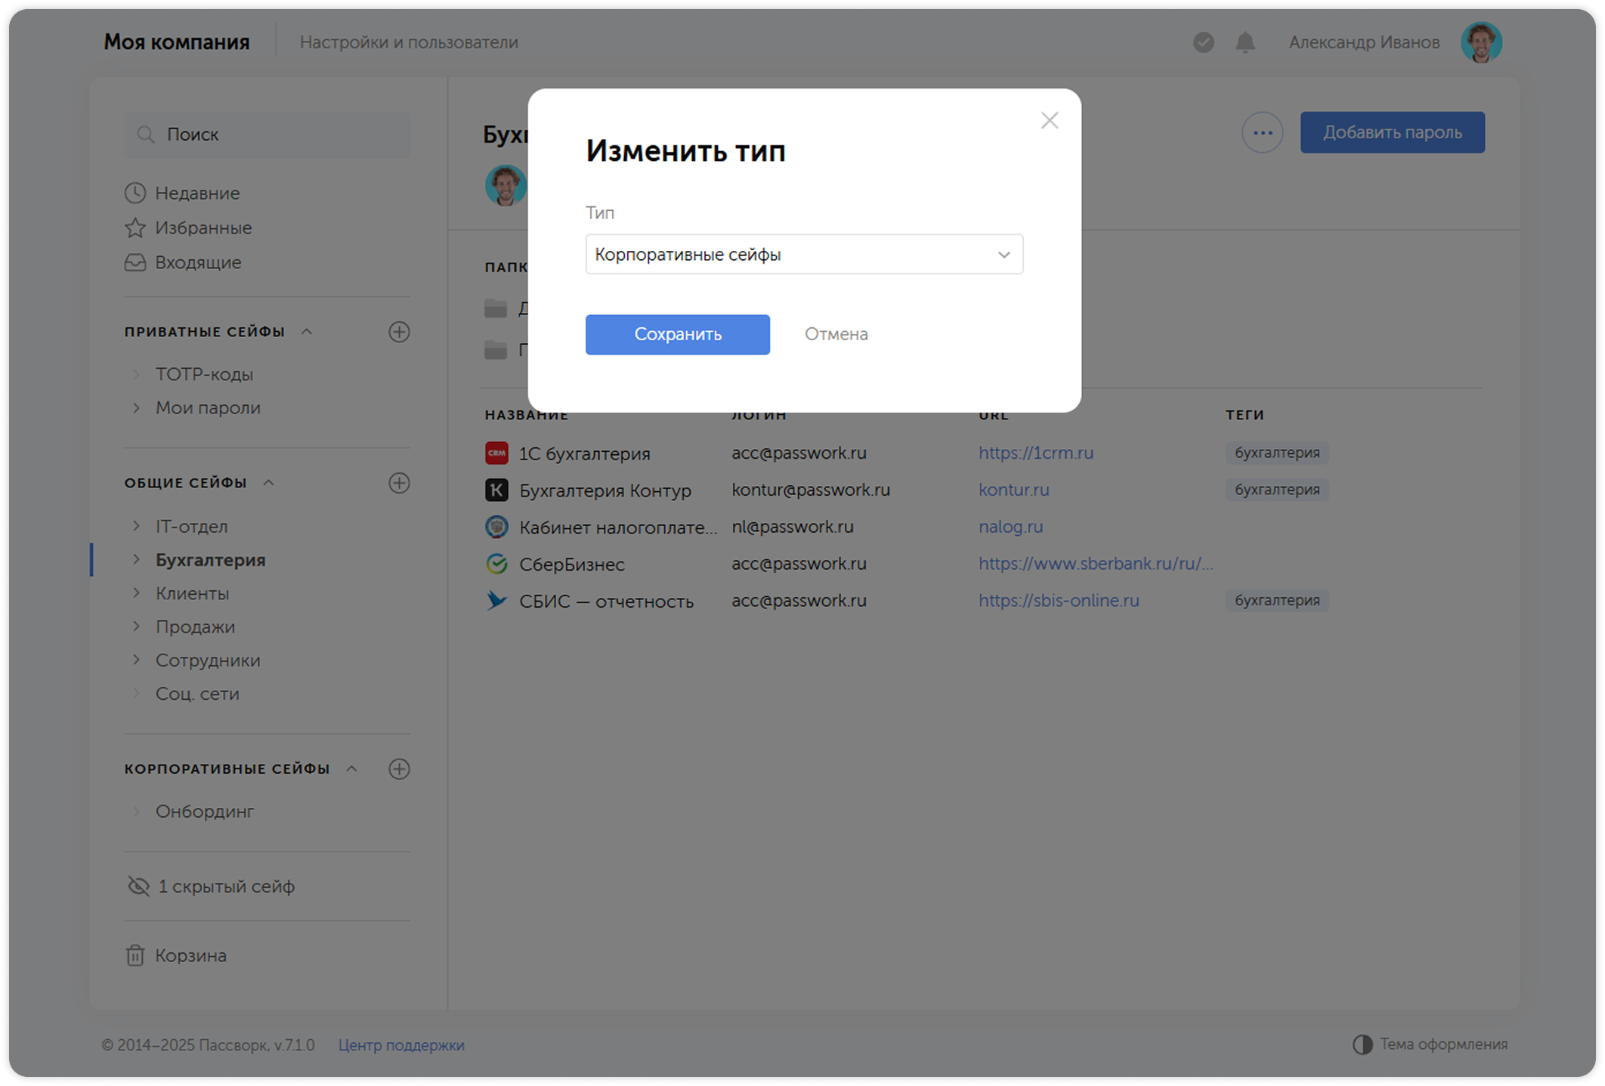This screenshot has height=1086, width=1605.
Task: Open Корзина trash
Action: (190, 955)
